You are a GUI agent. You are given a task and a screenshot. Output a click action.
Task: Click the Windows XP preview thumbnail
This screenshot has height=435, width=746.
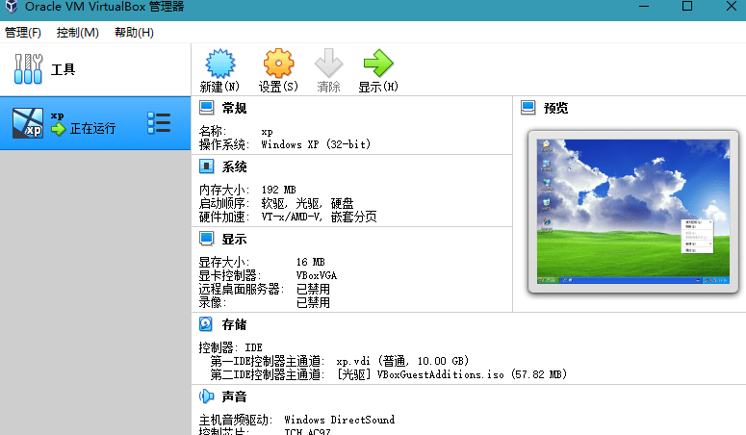633,212
